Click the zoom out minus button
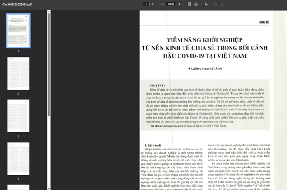287x190 pixels. (162, 4)
